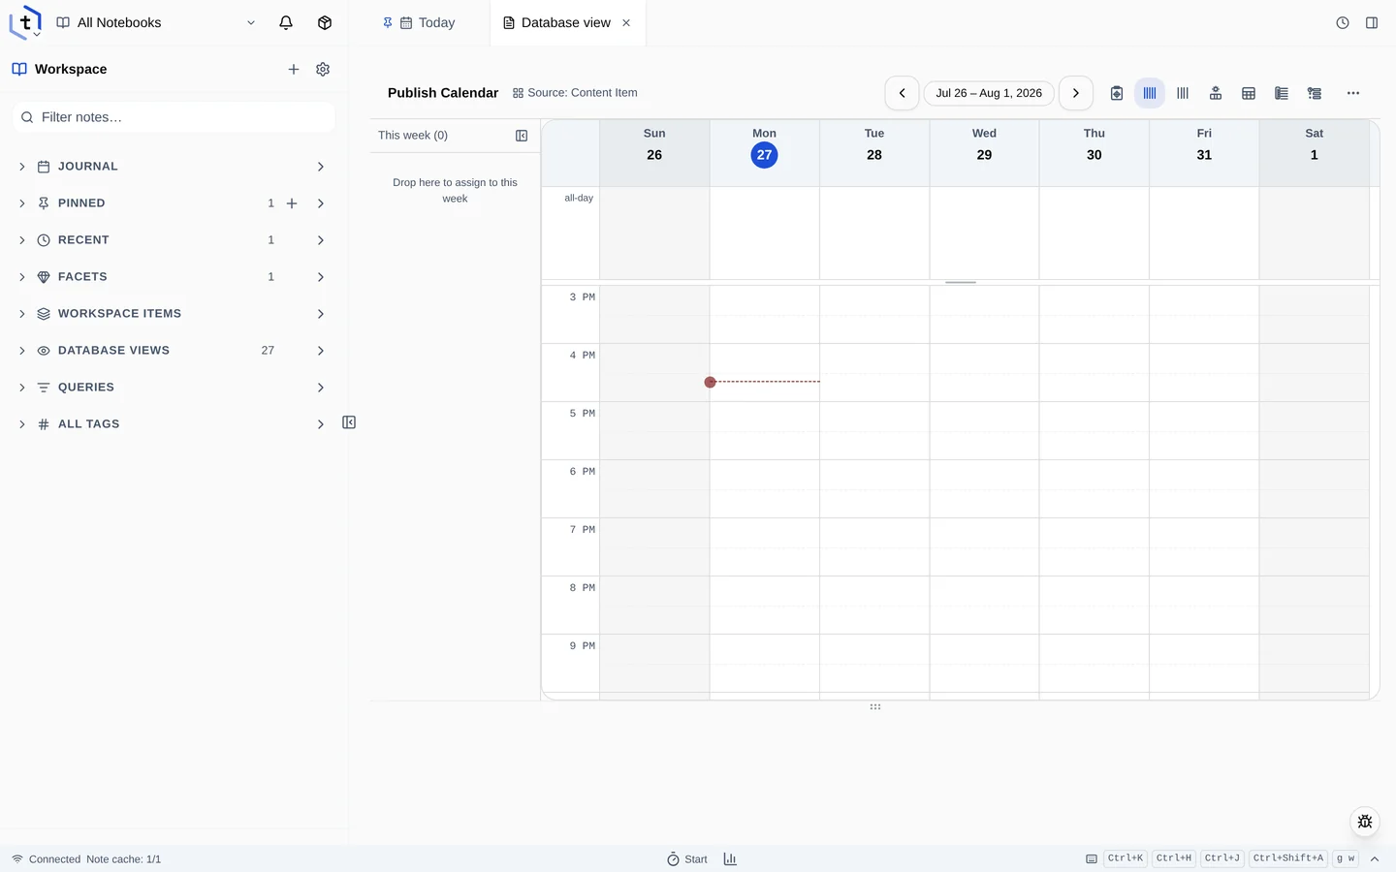
Task: Click the app logo icon
Action: coord(25,22)
